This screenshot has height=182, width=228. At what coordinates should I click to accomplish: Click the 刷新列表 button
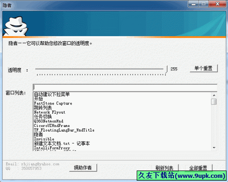165,168
